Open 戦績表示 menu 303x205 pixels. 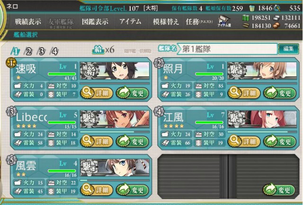pos(28,22)
